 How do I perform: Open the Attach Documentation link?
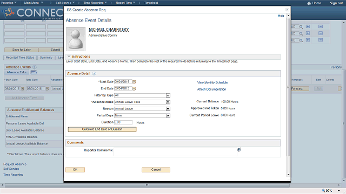[x=211, y=89]
